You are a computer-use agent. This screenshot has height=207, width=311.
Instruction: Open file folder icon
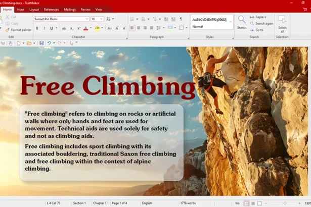[29, 43]
